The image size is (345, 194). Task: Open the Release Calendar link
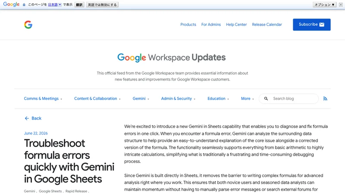[267, 25]
